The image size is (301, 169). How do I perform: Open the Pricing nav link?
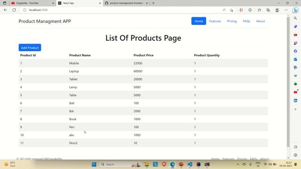pyautogui.click(x=232, y=21)
